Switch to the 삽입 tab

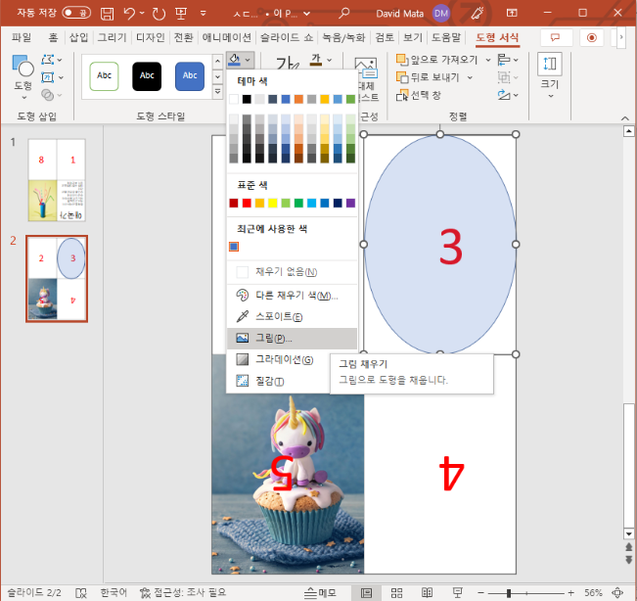coord(78,37)
